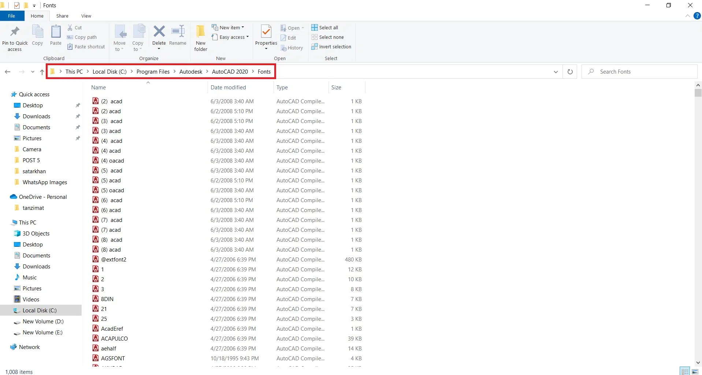Refresh the Fonts folder view
702x375 pixels.
(570, 72)
